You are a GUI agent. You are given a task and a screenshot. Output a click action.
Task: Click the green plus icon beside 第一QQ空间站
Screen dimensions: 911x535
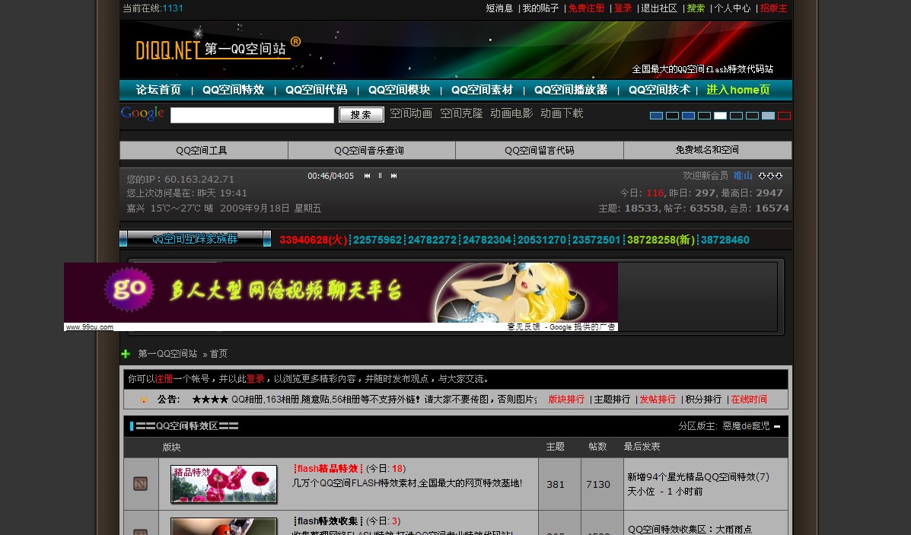126,354
